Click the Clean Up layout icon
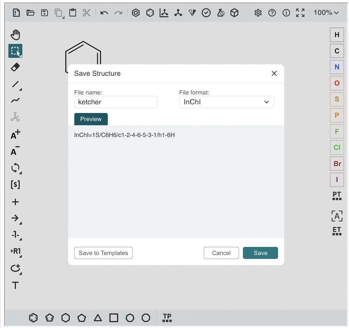 click(x=178, y=13)
